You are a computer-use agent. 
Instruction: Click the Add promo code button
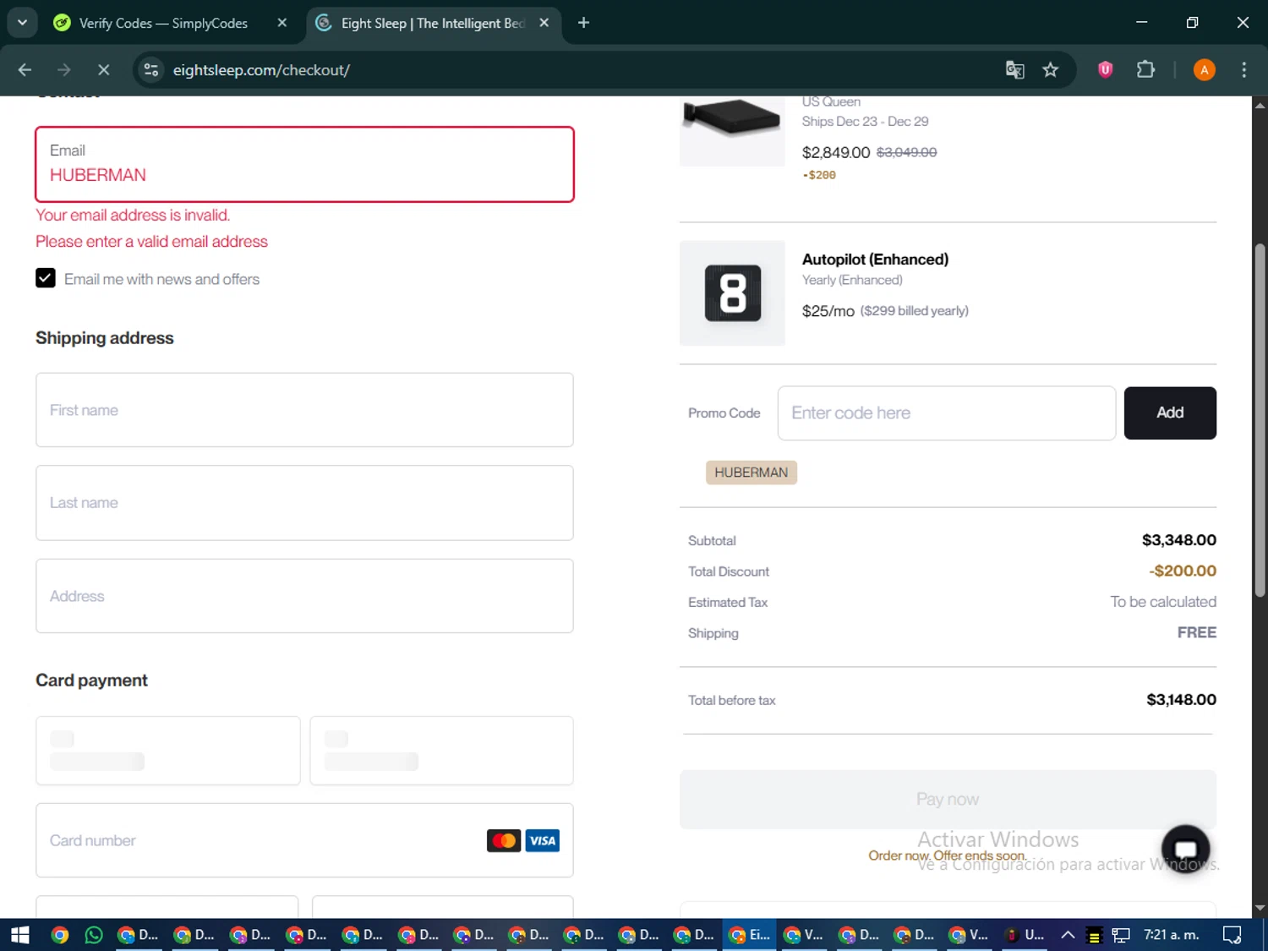1170,413
